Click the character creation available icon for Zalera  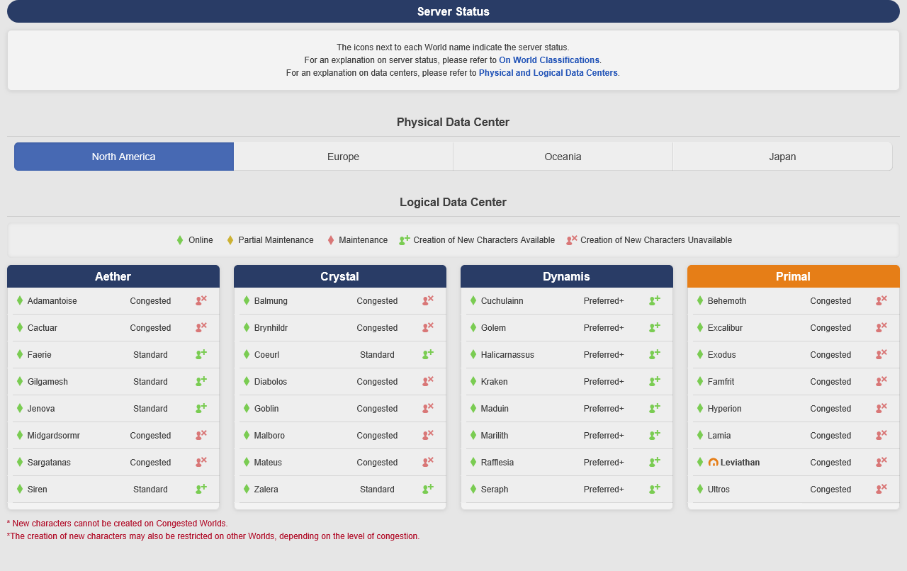[x=428, y=489]
